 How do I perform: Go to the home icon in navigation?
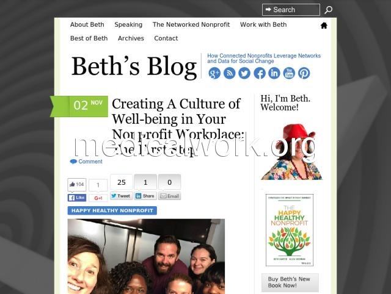(x=324, y=26)
